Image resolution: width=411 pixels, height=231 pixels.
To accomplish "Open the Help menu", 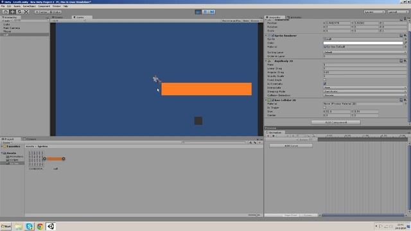I will click(x=66, y=6).
